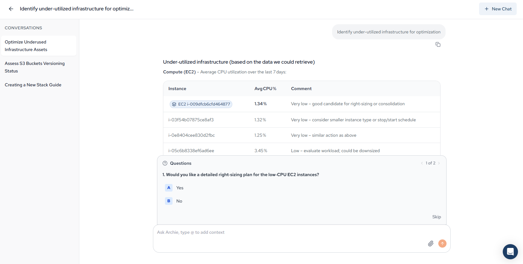Click the Yes answer label
This screenshot has width=523, height=264.
pyautogui.click(x=180, y=188)
